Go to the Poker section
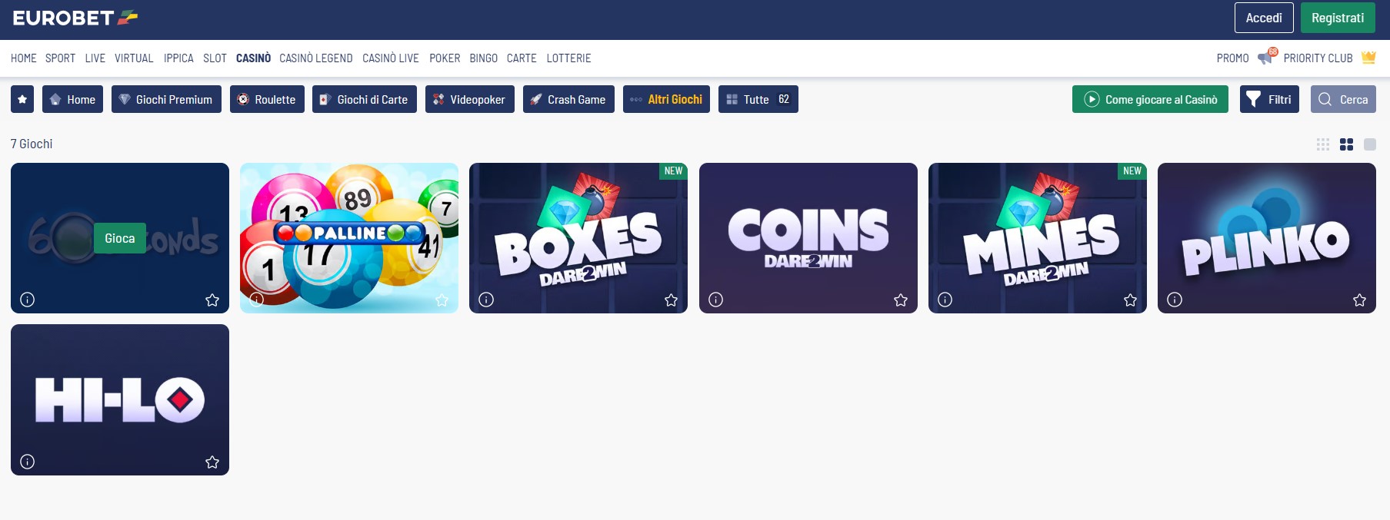 click(x=445, y=58)
